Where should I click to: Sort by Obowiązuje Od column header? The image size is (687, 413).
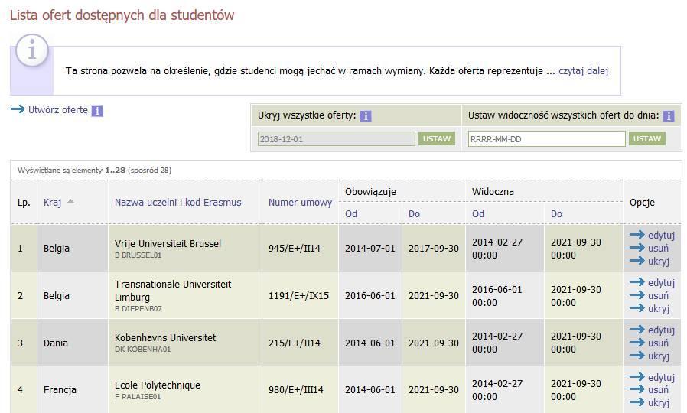click(x=351, y=213)
